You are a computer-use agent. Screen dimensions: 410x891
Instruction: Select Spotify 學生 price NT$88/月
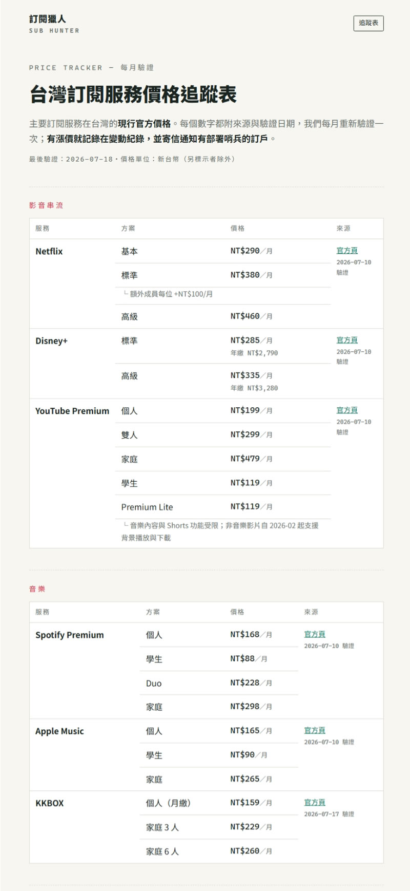(x=249, y=658)
